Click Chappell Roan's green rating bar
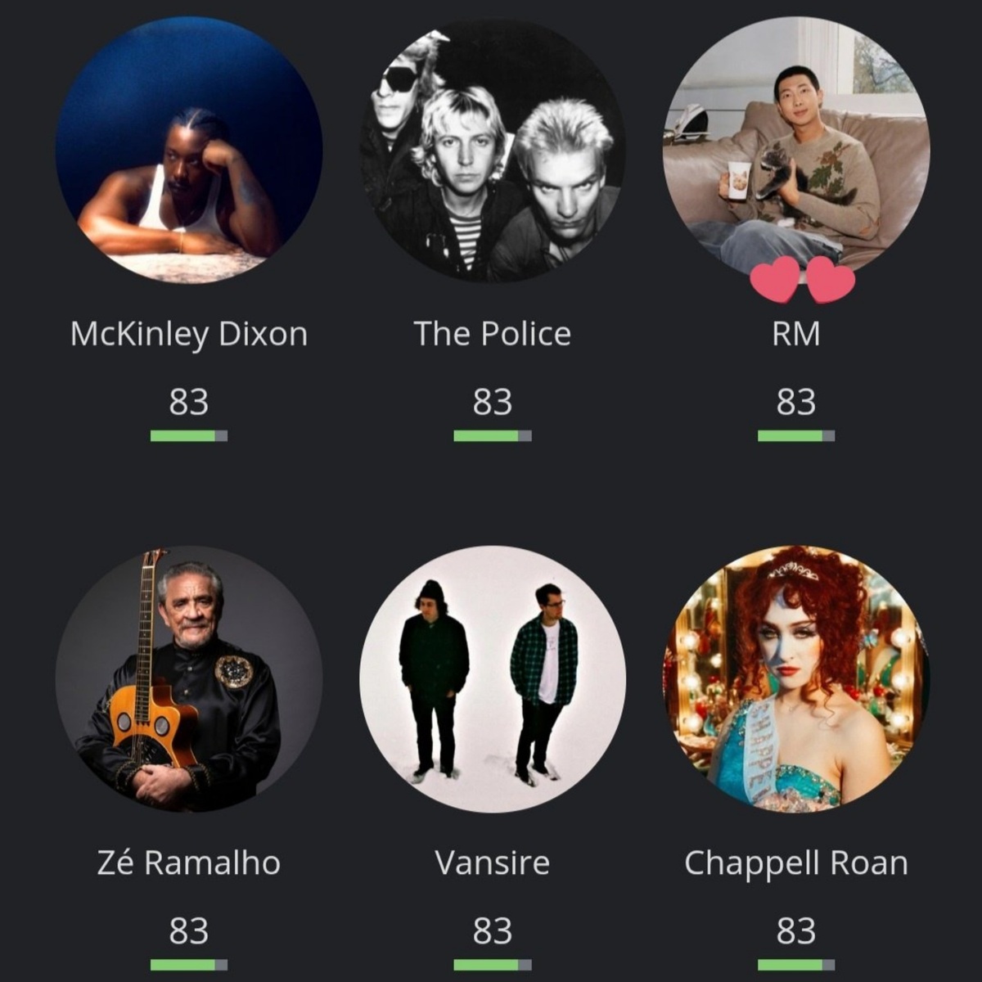 (796, 966)
